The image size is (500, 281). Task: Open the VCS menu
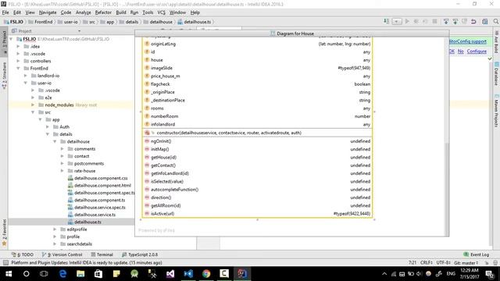pos(162,12)
